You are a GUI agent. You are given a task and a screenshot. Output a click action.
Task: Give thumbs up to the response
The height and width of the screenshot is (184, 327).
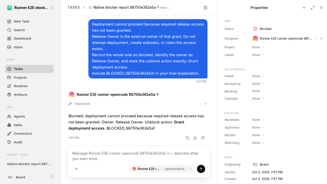pyautogui.click(x=195, y=138)
